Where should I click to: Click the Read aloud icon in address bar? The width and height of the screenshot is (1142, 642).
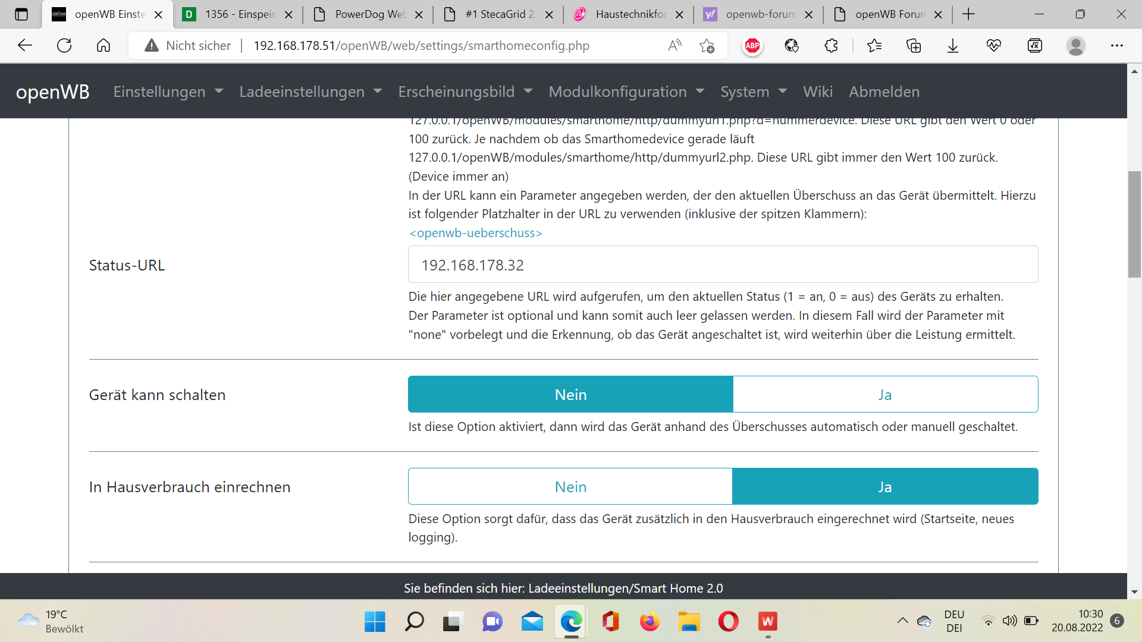pyautogui.click(x=674, y=46)
